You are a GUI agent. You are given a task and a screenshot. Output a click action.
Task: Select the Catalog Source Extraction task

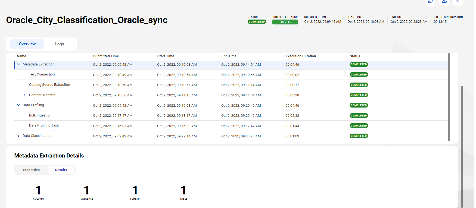coord(49,85)
